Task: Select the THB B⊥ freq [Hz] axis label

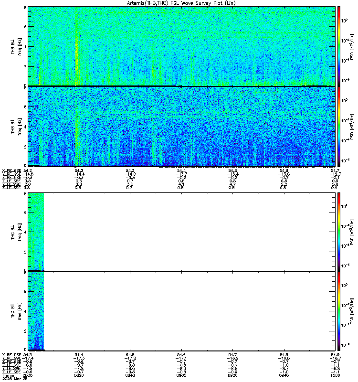Action: coord(16,46)
